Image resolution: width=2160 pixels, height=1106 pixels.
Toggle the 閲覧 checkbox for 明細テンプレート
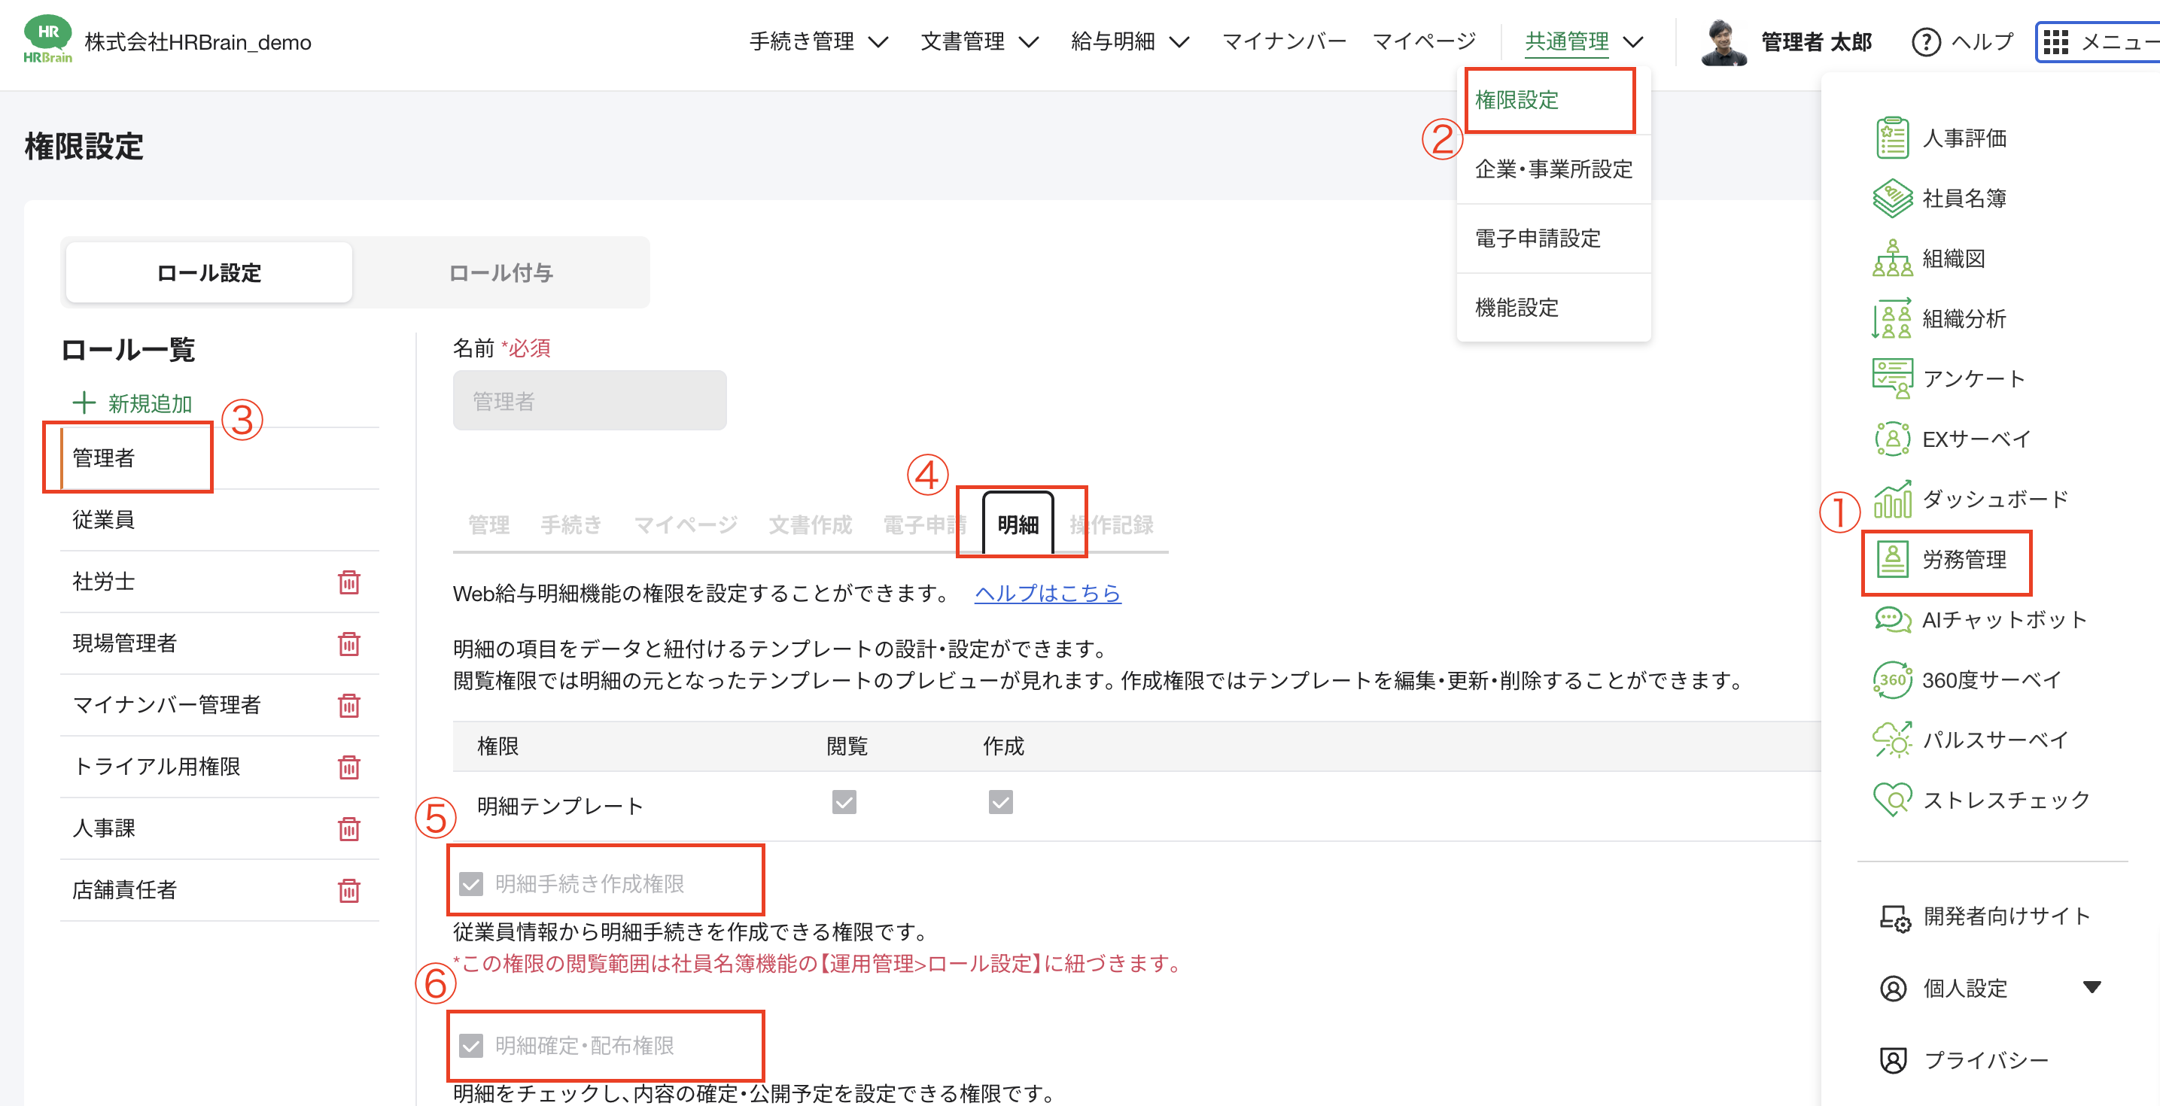(x=844, y=803)
